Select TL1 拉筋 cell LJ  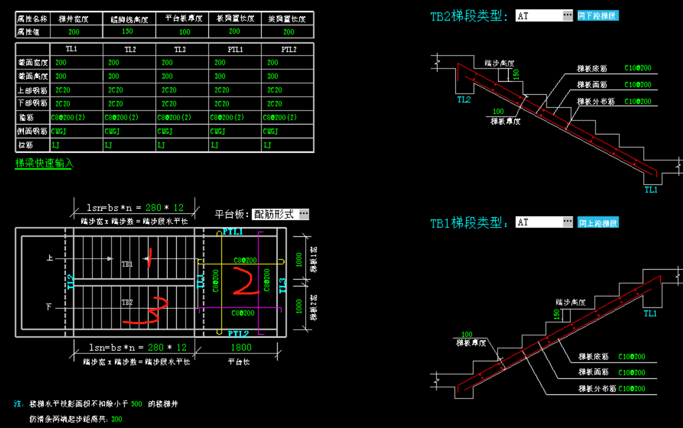pyautogui.click(x=55, y=145)
